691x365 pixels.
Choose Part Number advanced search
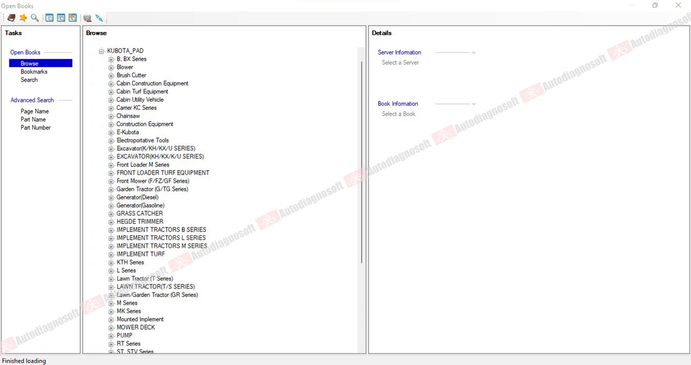pyautogui.click(x=36, y=128)
